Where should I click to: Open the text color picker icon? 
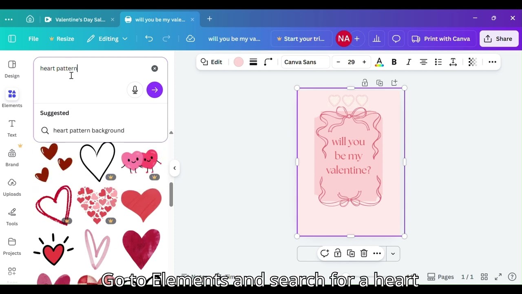[x=379, y=62]
